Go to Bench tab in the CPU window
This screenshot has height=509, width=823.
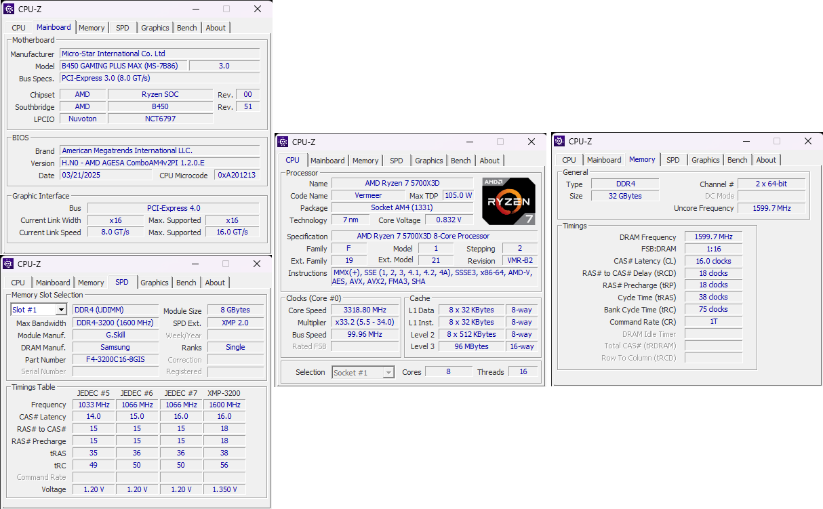point(461,161)
